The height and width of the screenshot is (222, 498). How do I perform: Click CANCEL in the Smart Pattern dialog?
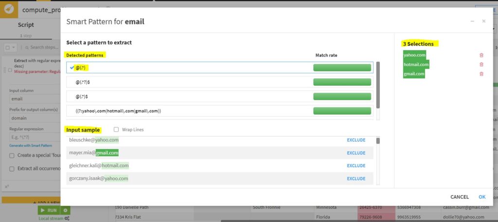pyautogui.click(x=460, y=197)
